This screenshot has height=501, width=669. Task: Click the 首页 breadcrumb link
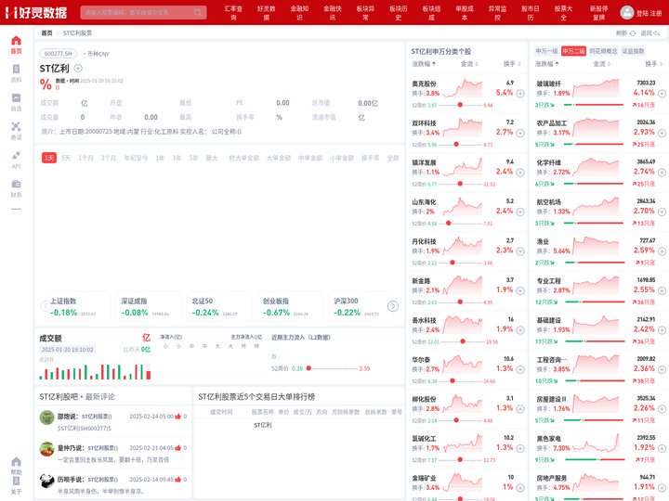[x=46, y=32]
